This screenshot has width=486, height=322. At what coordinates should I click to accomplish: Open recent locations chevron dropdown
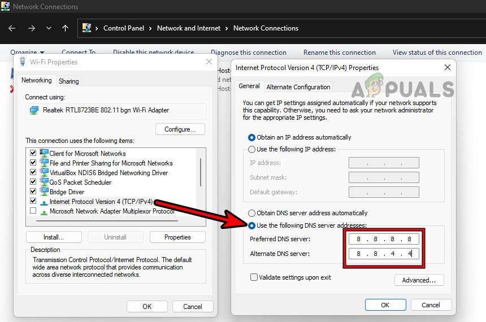point(49,28)
